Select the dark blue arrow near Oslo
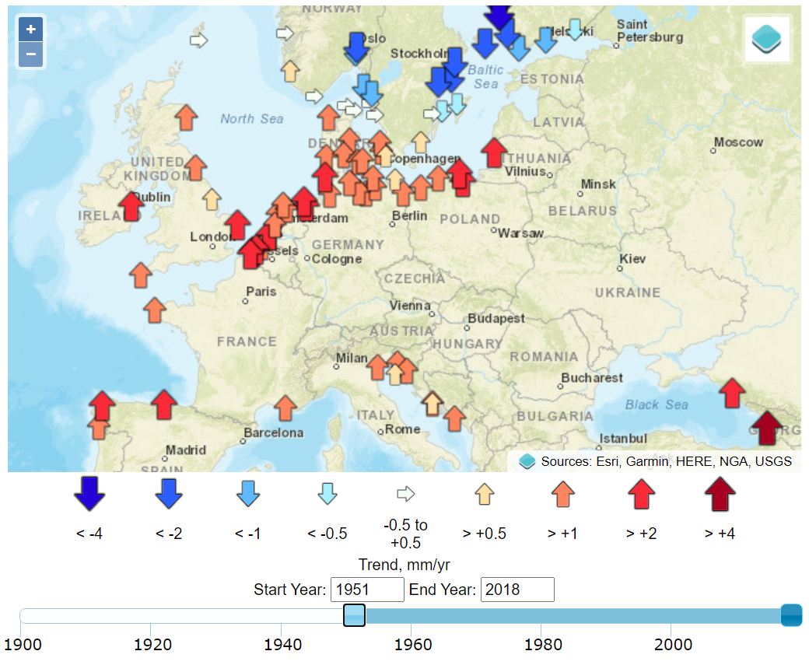 point(357,47)
